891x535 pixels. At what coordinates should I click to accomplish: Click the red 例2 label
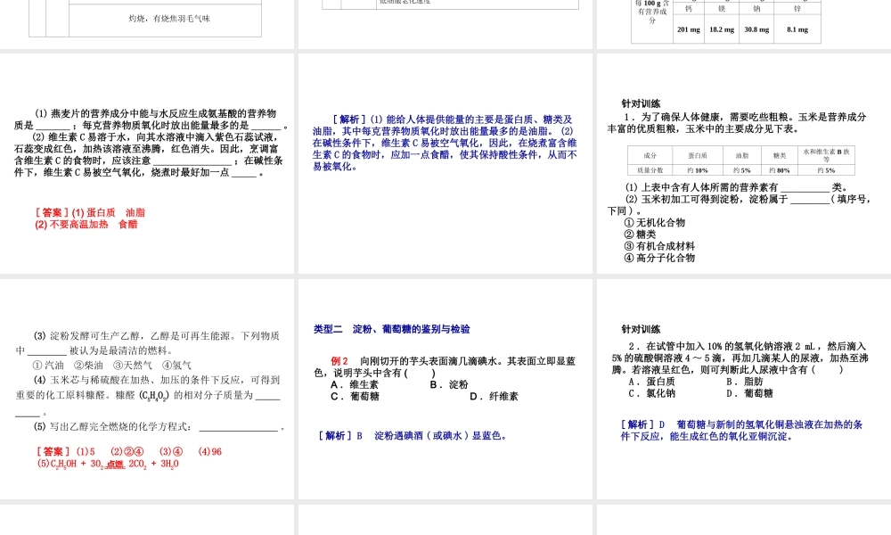tap(339, 361)
